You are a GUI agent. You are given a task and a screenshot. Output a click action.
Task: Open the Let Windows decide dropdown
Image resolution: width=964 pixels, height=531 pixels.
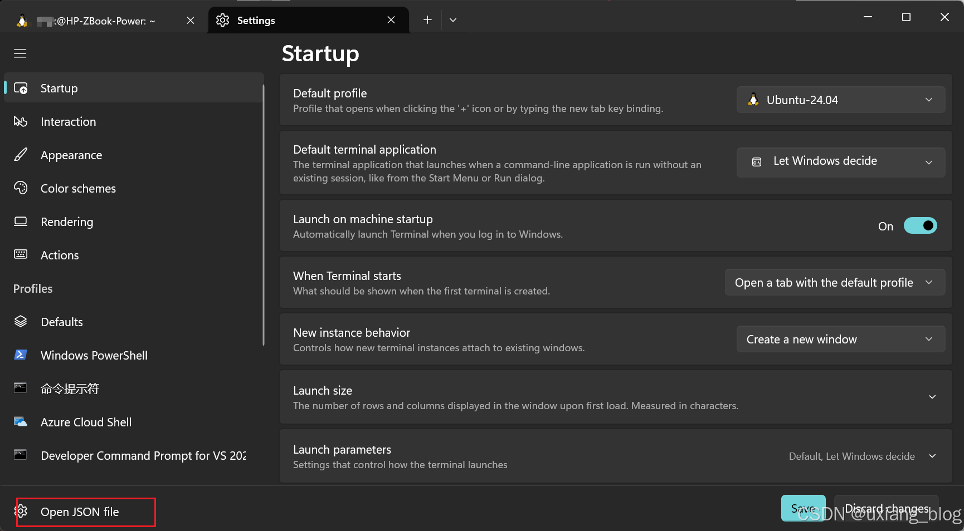841,162
